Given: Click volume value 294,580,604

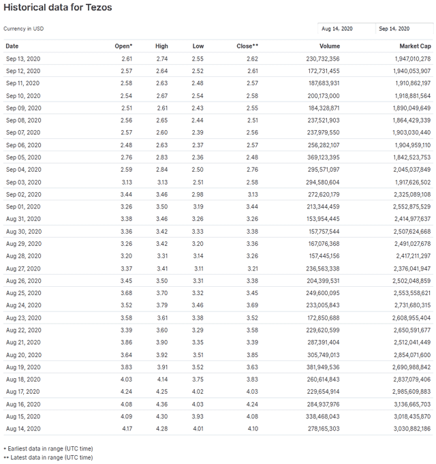Looking at the screenshot, I should click(x=323, y=183).
